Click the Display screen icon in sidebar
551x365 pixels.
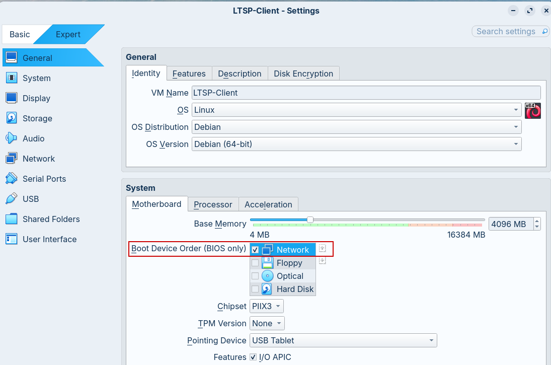tap(12, 98)
